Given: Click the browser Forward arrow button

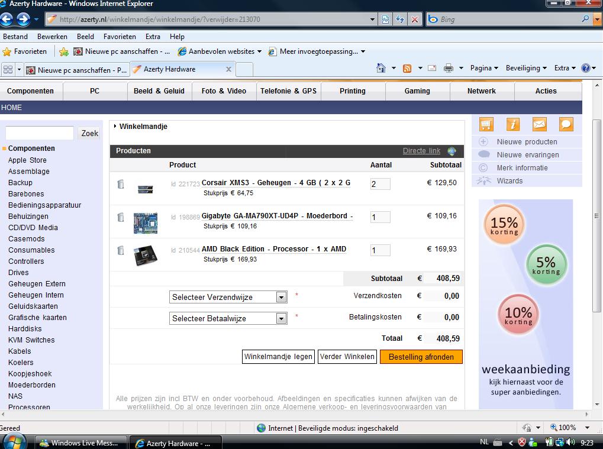Looking at the screenshot, I should (x=24, y=19).
